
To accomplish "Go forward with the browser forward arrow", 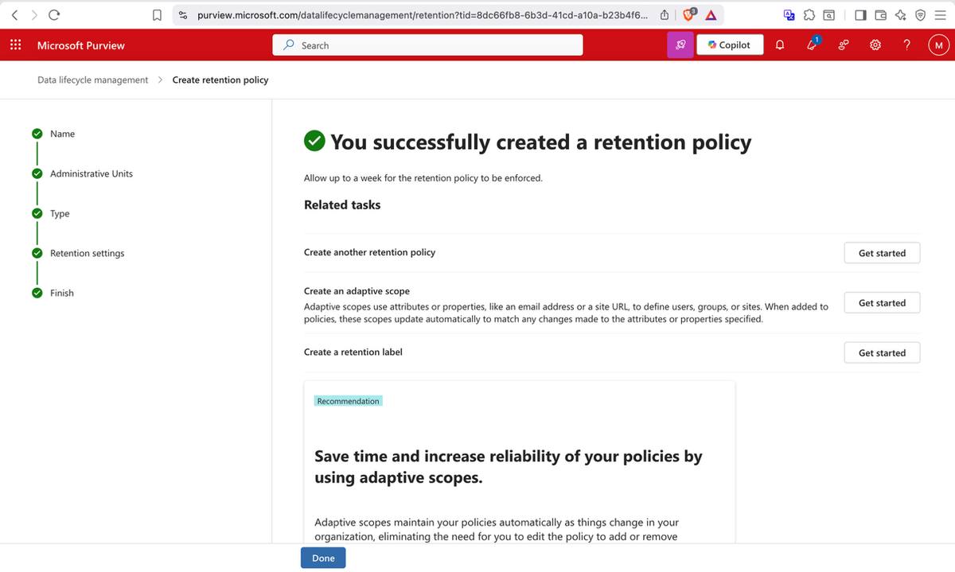I will pos(34,14).
